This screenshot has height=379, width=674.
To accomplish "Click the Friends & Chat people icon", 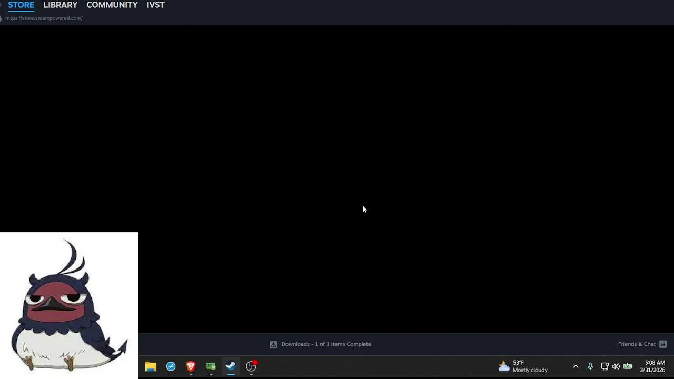I will pos(663,344).
